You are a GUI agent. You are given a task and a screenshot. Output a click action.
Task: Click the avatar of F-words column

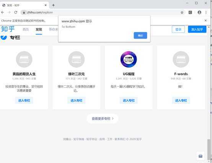pyautogui.click(x=181, y=59)
